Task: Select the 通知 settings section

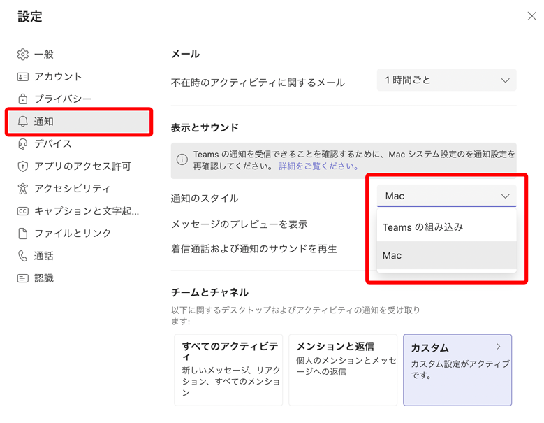Action: click(79, 122)
